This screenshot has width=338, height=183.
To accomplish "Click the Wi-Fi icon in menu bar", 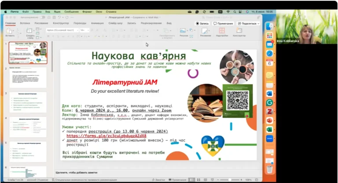I will [x=228, y=11].
